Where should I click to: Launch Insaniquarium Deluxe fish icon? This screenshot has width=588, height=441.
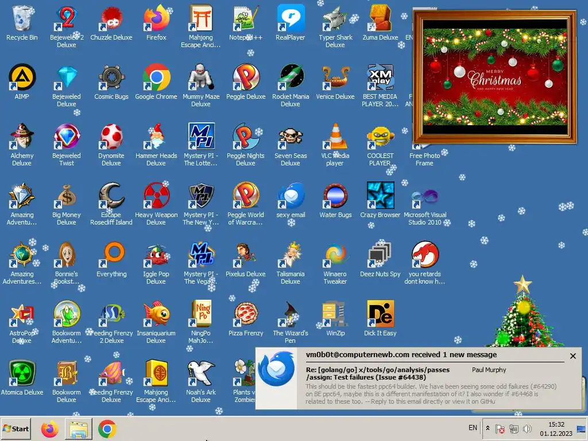[156, 322]
